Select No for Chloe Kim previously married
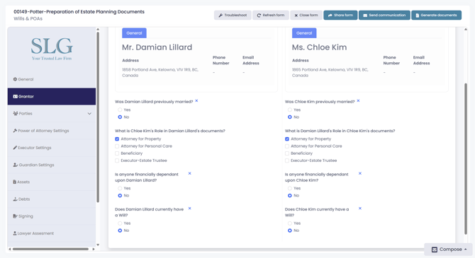This screenshot has width=475, height=258. pyautogui.click(x=290, y=117)
